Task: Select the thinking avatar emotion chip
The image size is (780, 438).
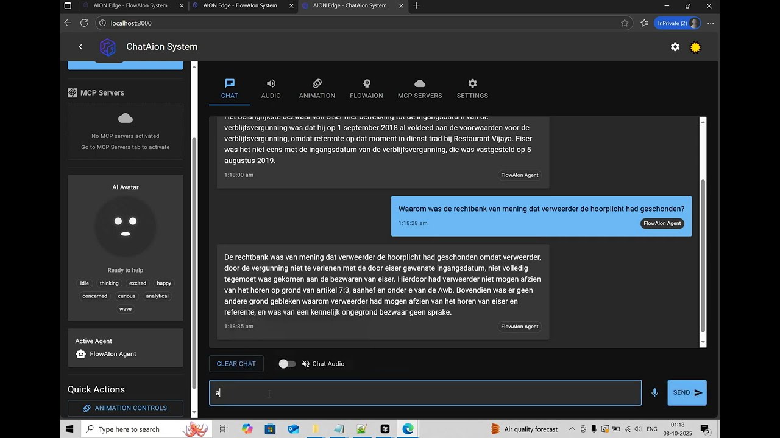Action: pos(109,283)
